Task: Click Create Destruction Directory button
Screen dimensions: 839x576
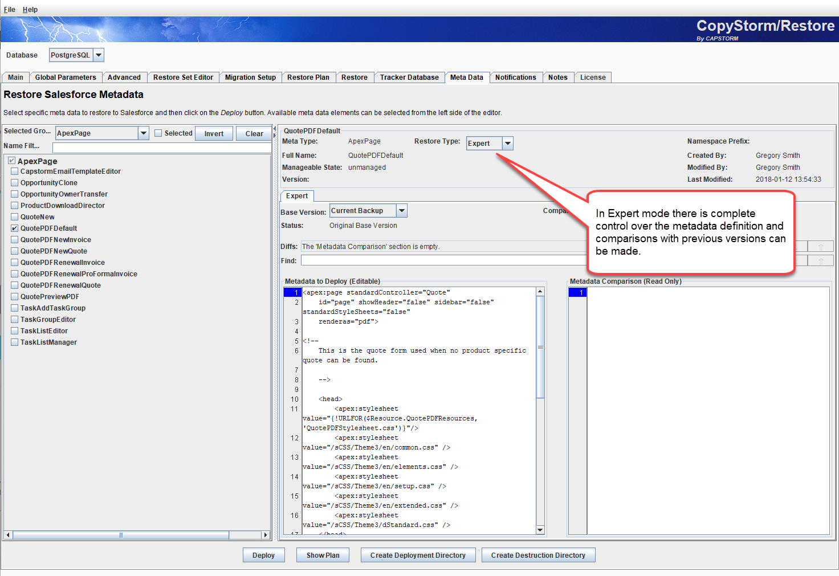Action: click(x=538, y=555)
